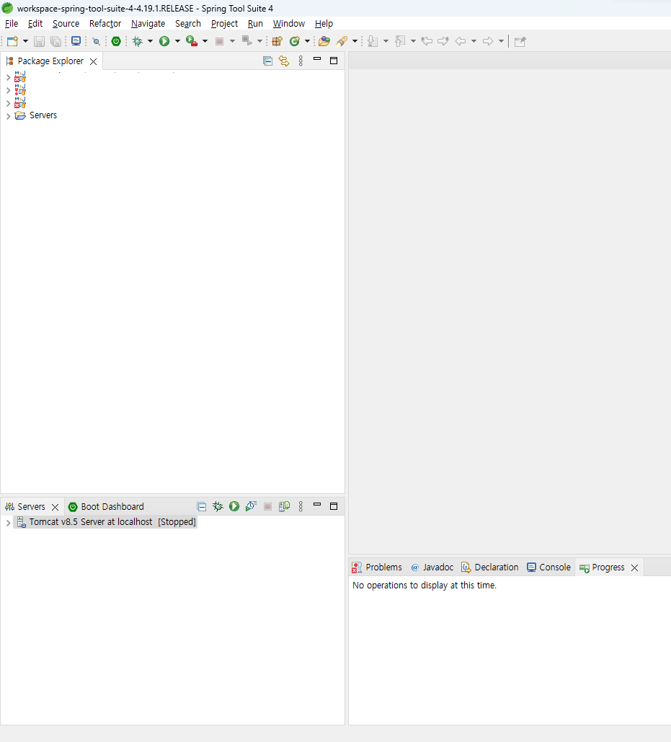The height and width of the screenshot is (742, 671).
Task: Open the External Tools dropdown arrow
Action: coord(205,41)
